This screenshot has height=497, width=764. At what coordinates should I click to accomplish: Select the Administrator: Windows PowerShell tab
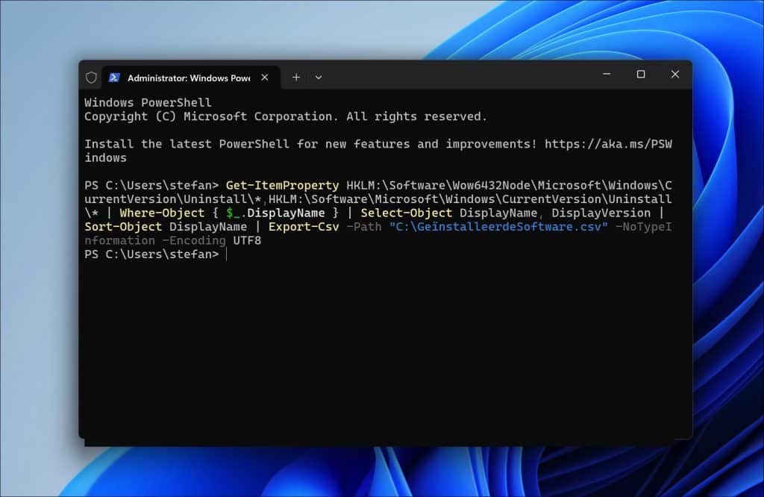(190, 78)
